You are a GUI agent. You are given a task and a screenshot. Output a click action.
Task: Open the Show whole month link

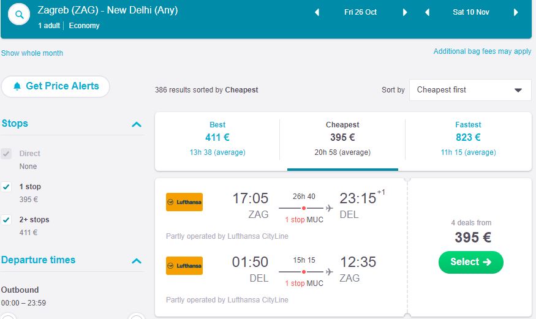[x=32, y=53]
